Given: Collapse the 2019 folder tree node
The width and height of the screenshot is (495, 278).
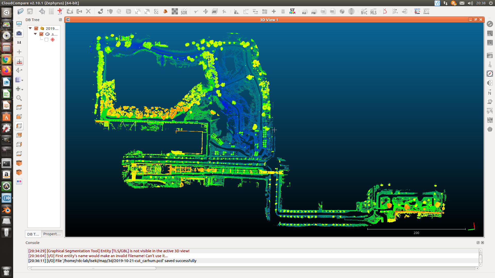Looking at the screenshot, I should coord(30,28).
